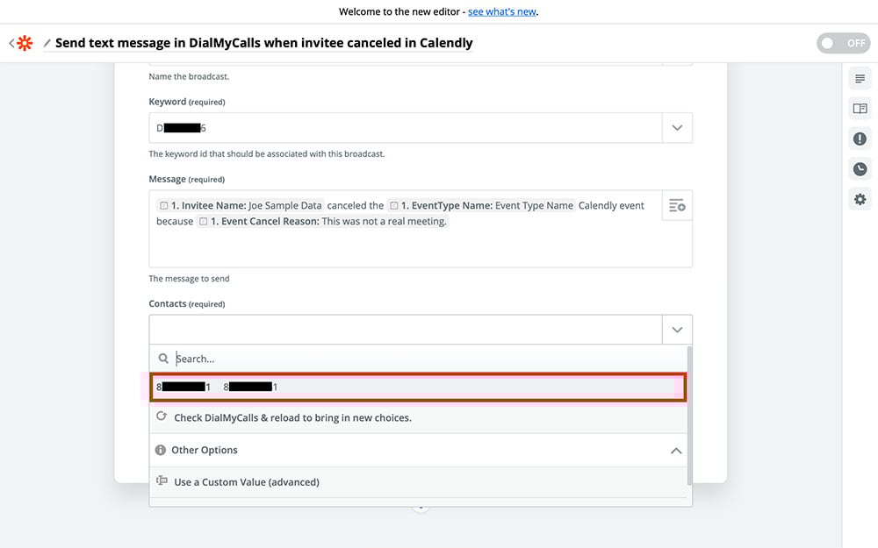The height and width of the screenshot is (548, 878).
Task: Click the Zapier logo back arrow
Action: click(x=21, y=43)
